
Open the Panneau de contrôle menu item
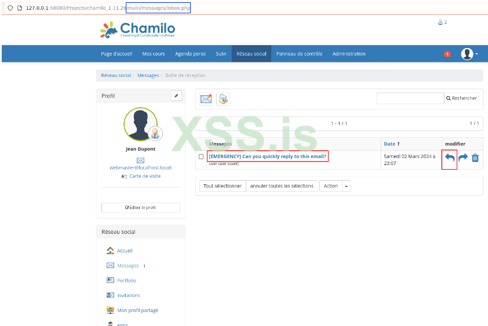point(299,54)
